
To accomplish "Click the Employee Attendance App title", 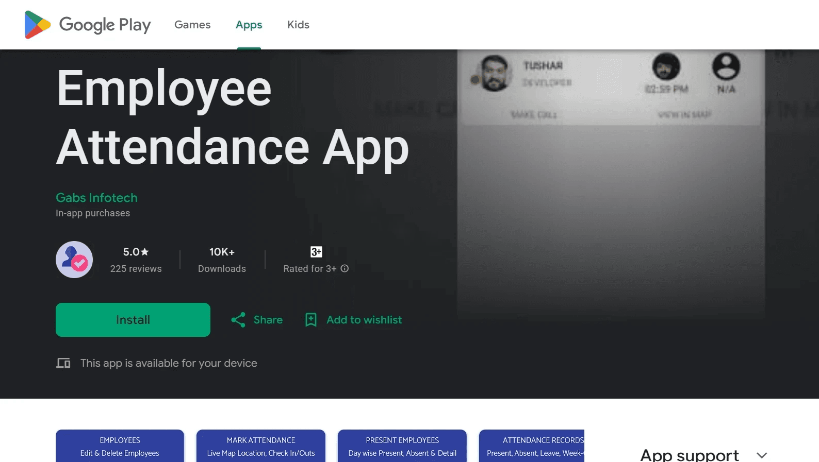I will (232, 118).
